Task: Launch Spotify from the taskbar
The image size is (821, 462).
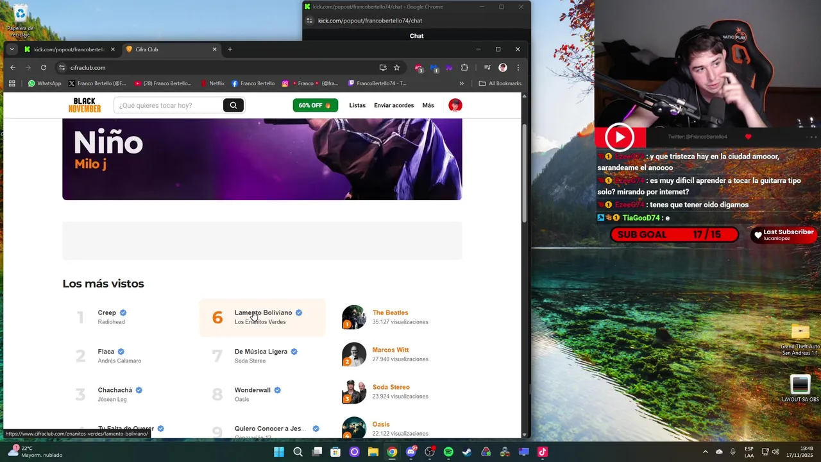Action: 448,452
